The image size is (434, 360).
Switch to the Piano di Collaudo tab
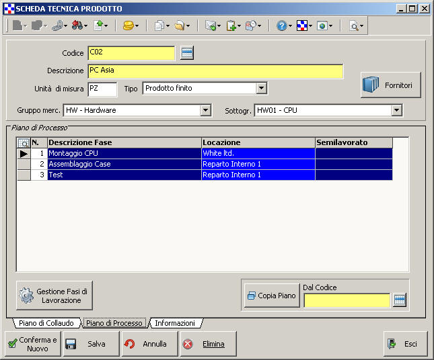[46, 323]
